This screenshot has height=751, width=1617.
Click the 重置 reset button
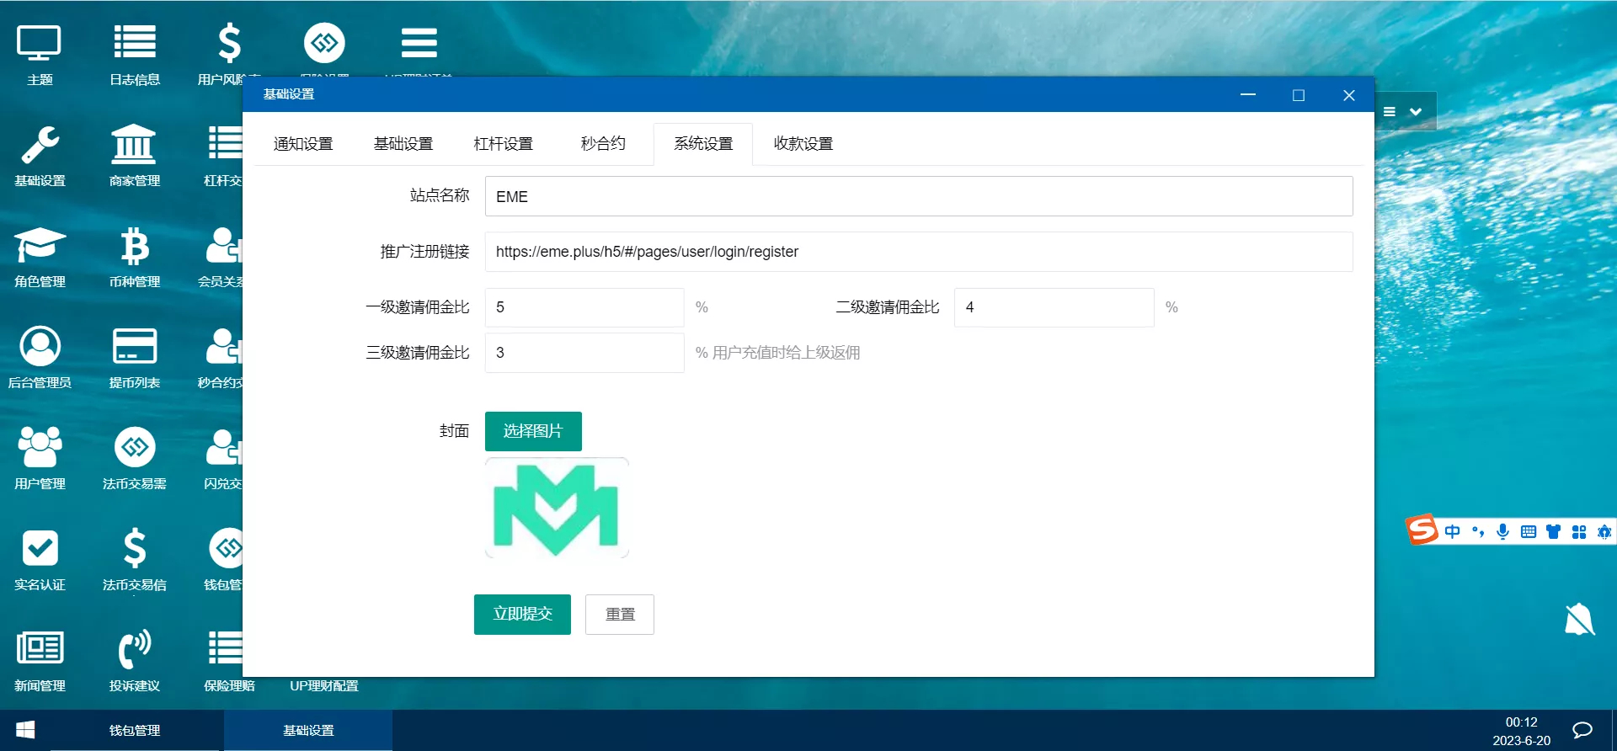pyautogui.click(x=620, y=615)
